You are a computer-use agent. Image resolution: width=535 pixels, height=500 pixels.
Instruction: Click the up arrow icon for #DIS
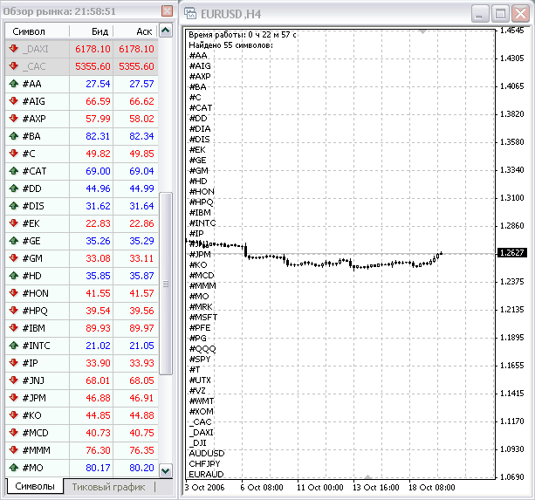click(x=14, y=206)
